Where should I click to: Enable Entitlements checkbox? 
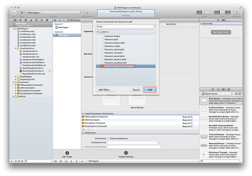108,139
